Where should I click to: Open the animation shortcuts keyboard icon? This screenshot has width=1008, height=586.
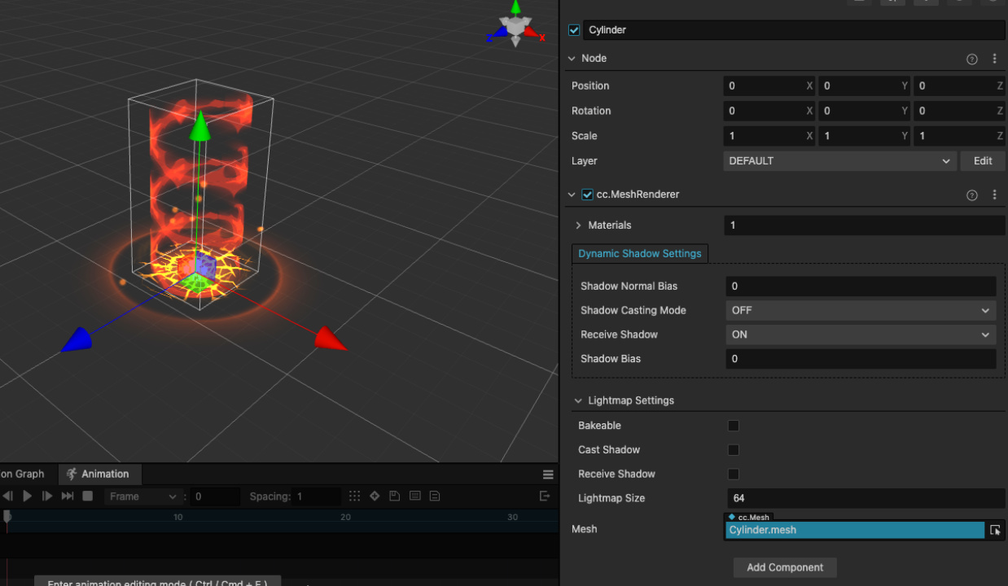(x=415, y=496)
